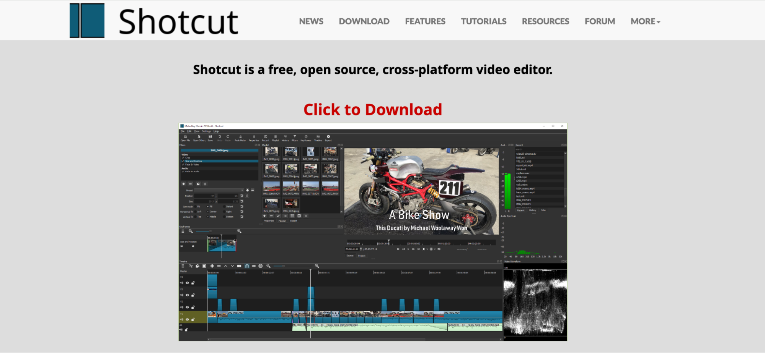Open the NEWS link in the header
Screen dimensions: 765x353
click(311, 21)
